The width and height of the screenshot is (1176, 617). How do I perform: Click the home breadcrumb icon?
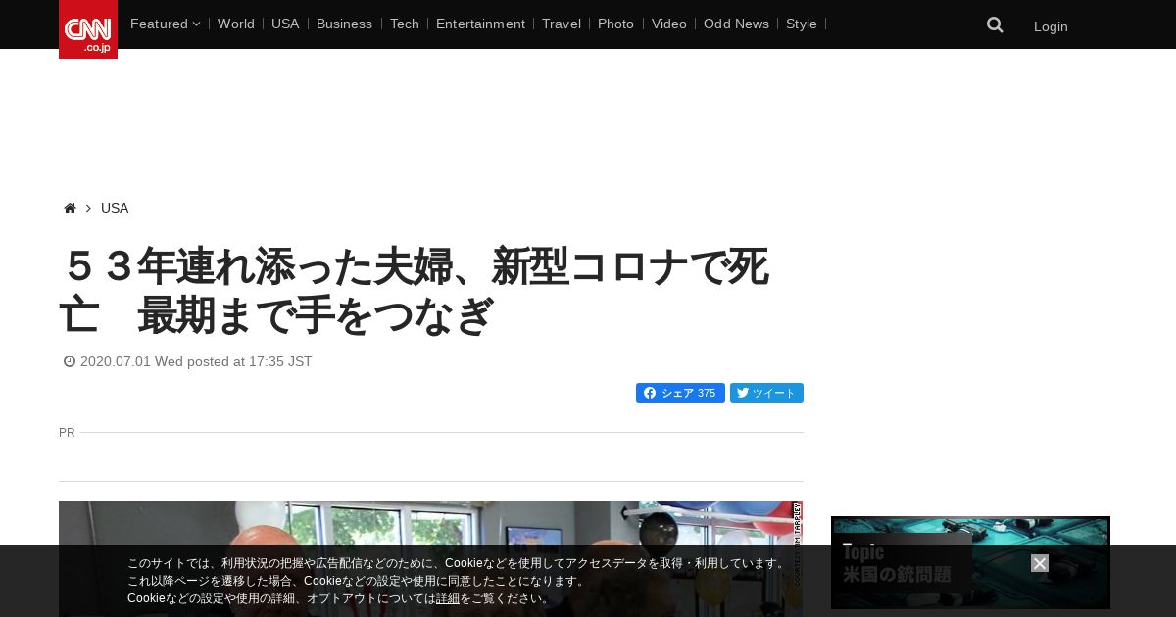tap(70, 209)
